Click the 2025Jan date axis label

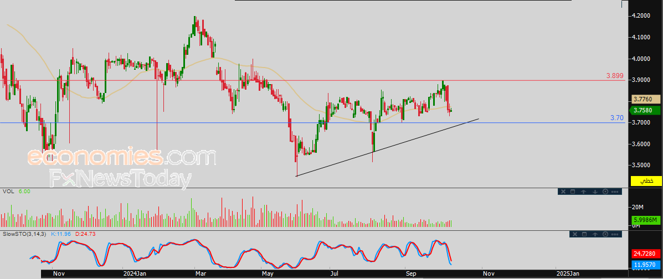coord(569,274)
